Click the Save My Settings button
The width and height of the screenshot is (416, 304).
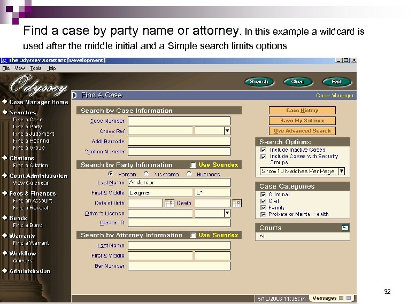[x=302, y=121]
